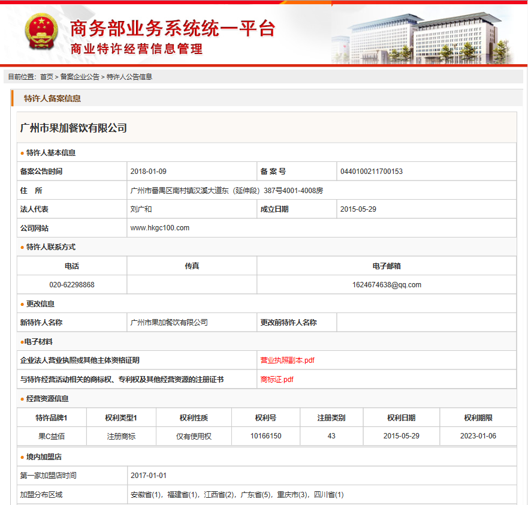The width and height of the screenshot is (528, 505).
Task: Click the header title 商务部业务系统统一平台
Action: tap(173, 28)
